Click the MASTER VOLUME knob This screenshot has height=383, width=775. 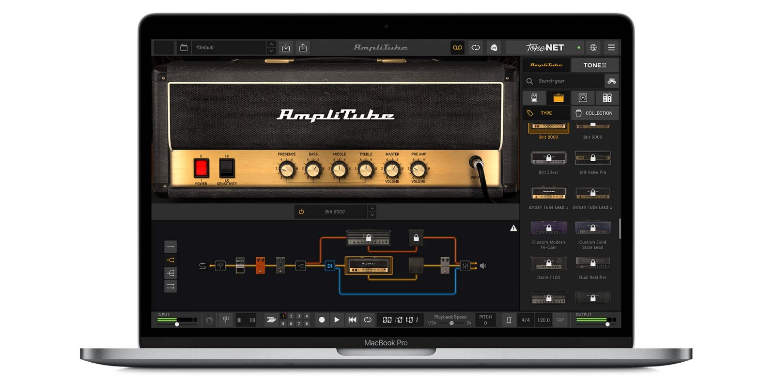(392, 170)
